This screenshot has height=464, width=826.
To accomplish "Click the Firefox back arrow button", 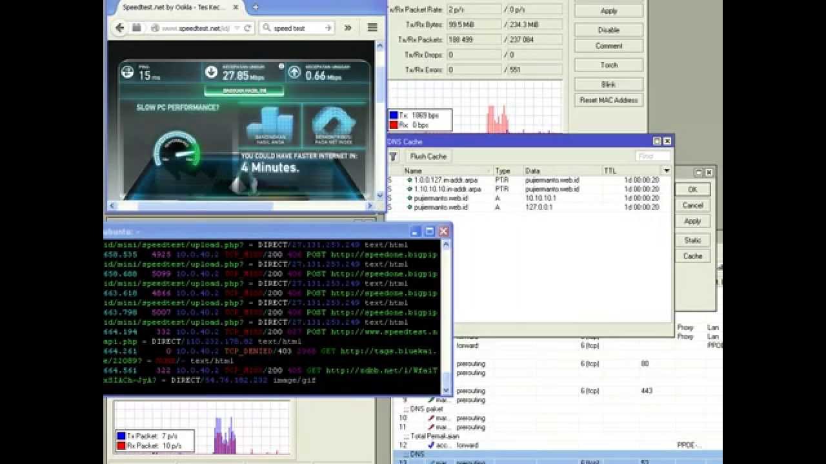I will coord(119,28).
